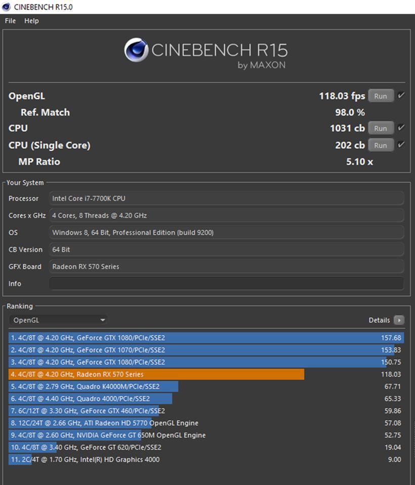The width and height of the screenshot is (415, 485).
Task: Open the OpenGL ranking dropdown
Action: tap(58, 320)
